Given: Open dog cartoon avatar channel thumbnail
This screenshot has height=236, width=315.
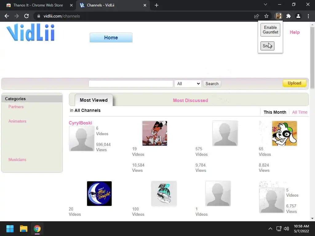Looking at the screenshot, I should (284, 133).
